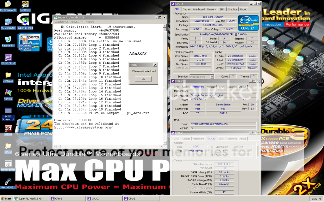The height and width of the screenshot is (202, 324).
Task: Click the Super PI horizontal scrollbar right arrow
Action: (x=161, y=146)
